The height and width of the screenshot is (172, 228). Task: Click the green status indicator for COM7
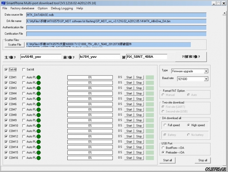(x=38, y=110)
